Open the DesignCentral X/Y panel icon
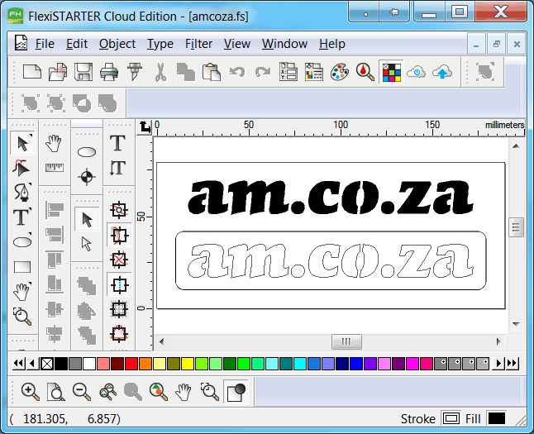The width and height of the screenshot is (534, 434). (x=288, y=72)
